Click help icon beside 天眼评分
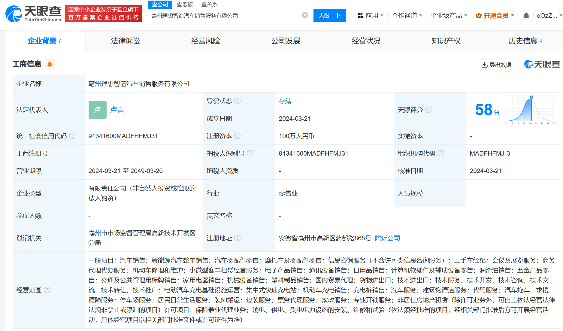563x331 pixels. [428, 110]
